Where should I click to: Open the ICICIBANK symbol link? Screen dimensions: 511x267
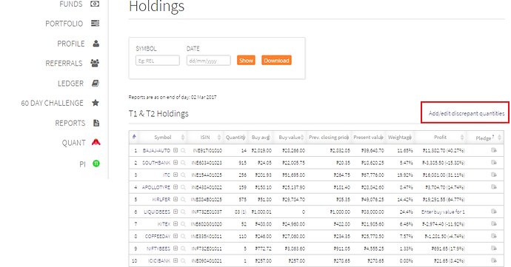[159, 261]
